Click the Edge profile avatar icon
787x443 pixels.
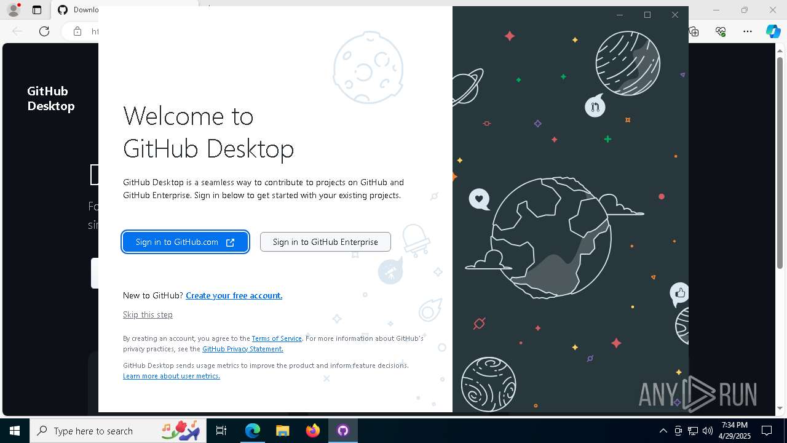pyautogui.click(x=14, y=10)
